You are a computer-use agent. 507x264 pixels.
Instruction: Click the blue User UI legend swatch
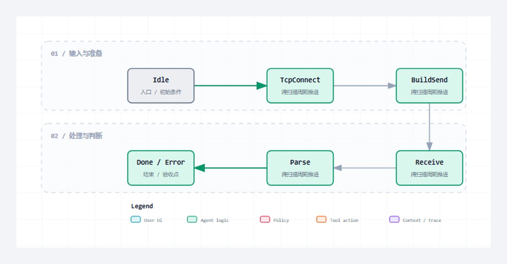pyautogui.click(x=136, y=220)
